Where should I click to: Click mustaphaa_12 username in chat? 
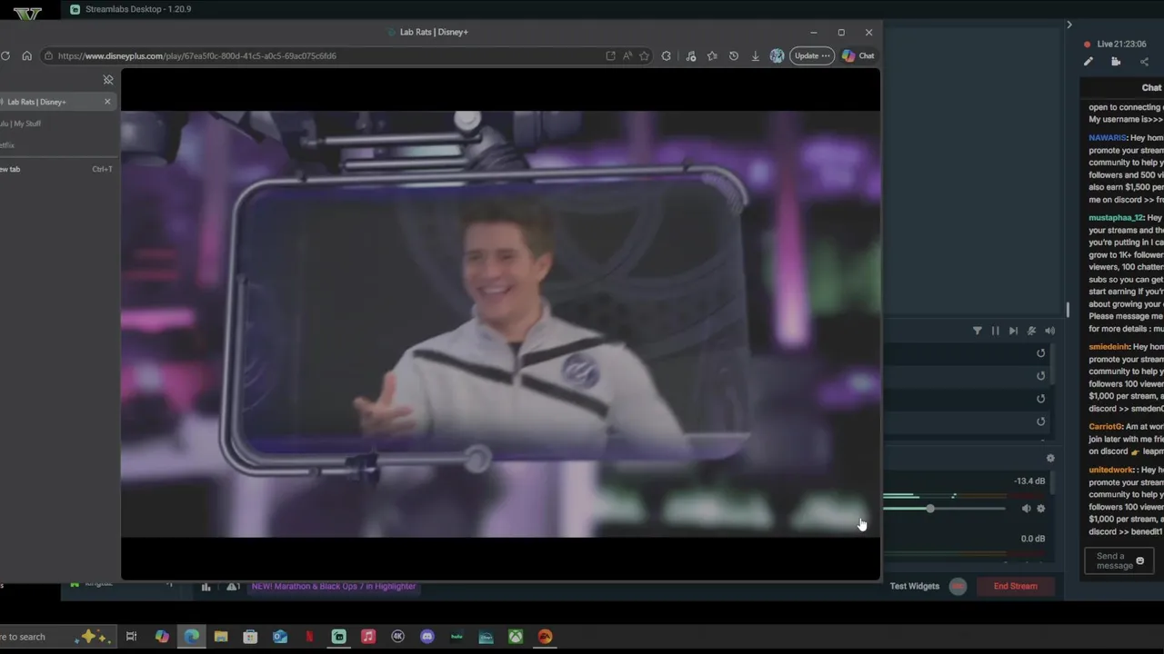tap(1116, 218)
